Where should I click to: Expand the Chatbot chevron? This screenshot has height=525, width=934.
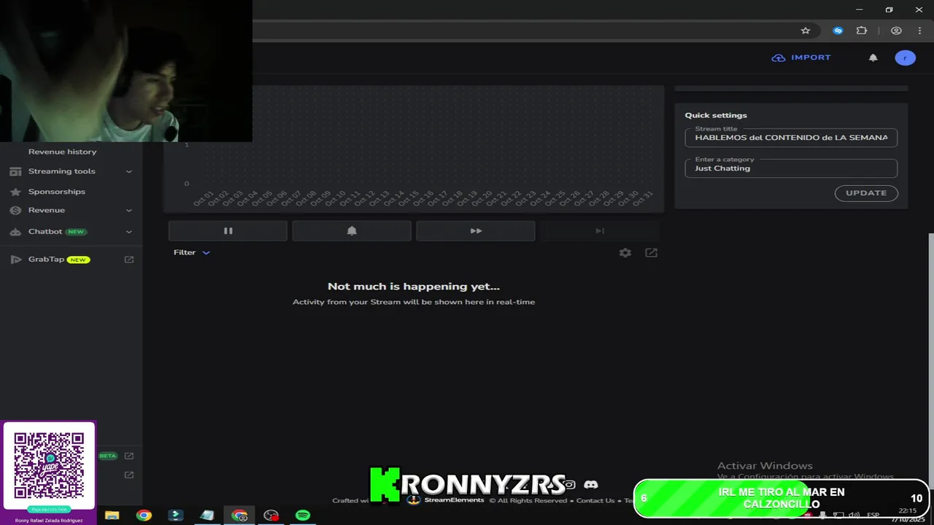[x=129, y=232]
